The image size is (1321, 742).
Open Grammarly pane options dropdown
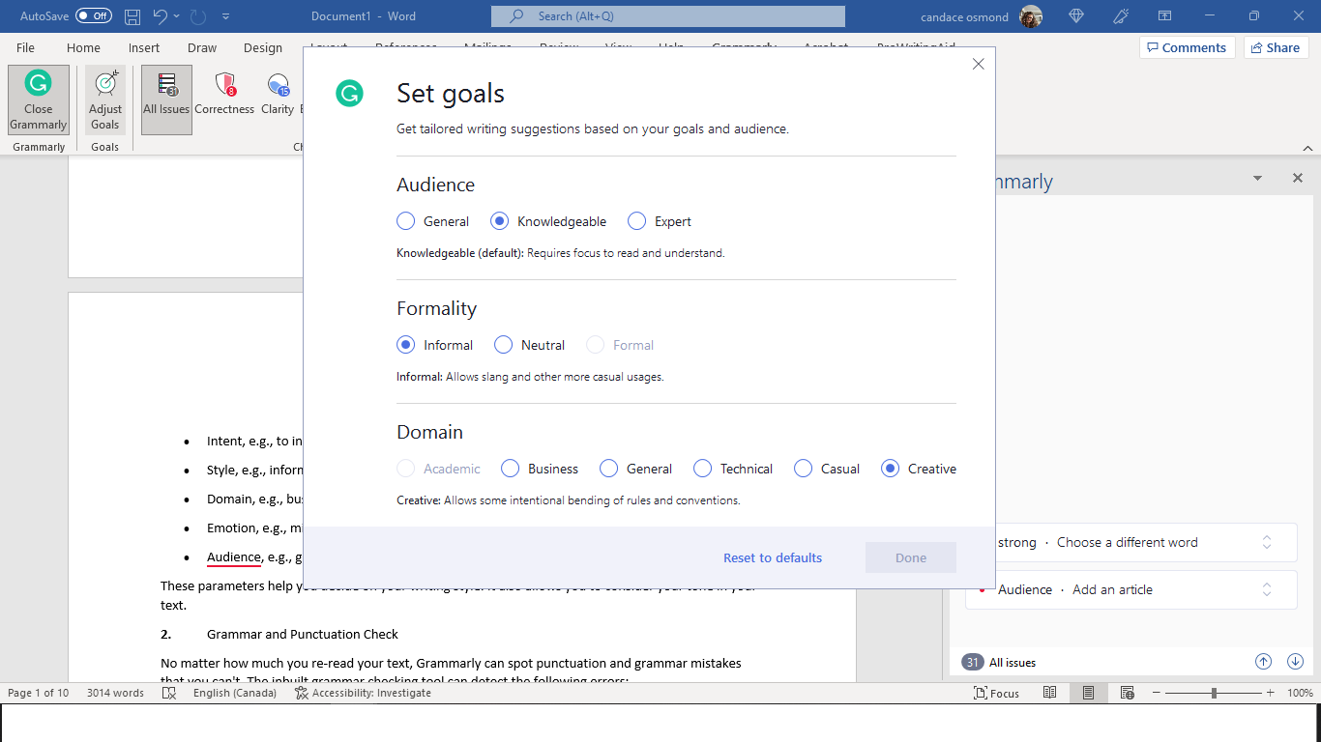click(1257, 178)
